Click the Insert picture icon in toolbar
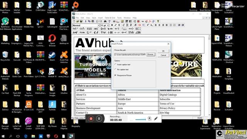The width and height of the screenshot is (247, 139). pos(122,21)
